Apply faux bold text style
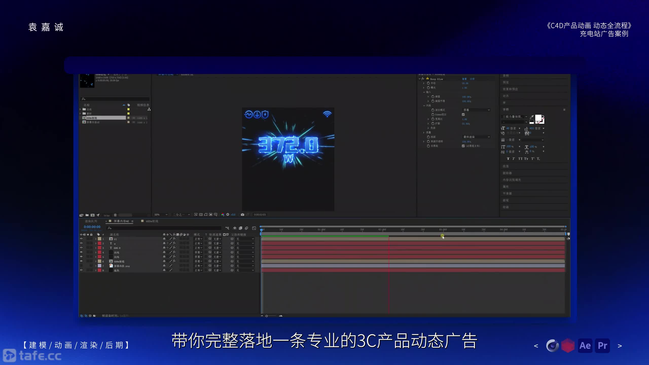The width and height of the screenshot is (649, 365). pos(508,159)
